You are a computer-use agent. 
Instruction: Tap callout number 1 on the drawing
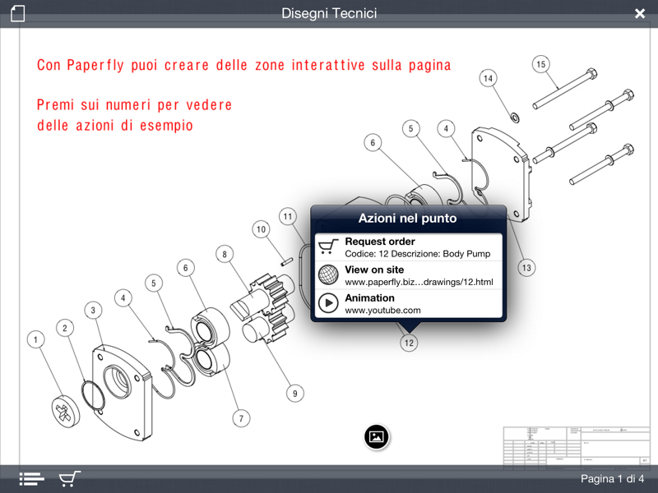point(35,339)
